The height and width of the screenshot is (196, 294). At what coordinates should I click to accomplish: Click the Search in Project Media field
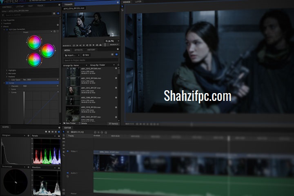coord(91,60)
